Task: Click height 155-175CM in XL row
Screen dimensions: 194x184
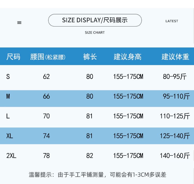Action: pos(128,136)
